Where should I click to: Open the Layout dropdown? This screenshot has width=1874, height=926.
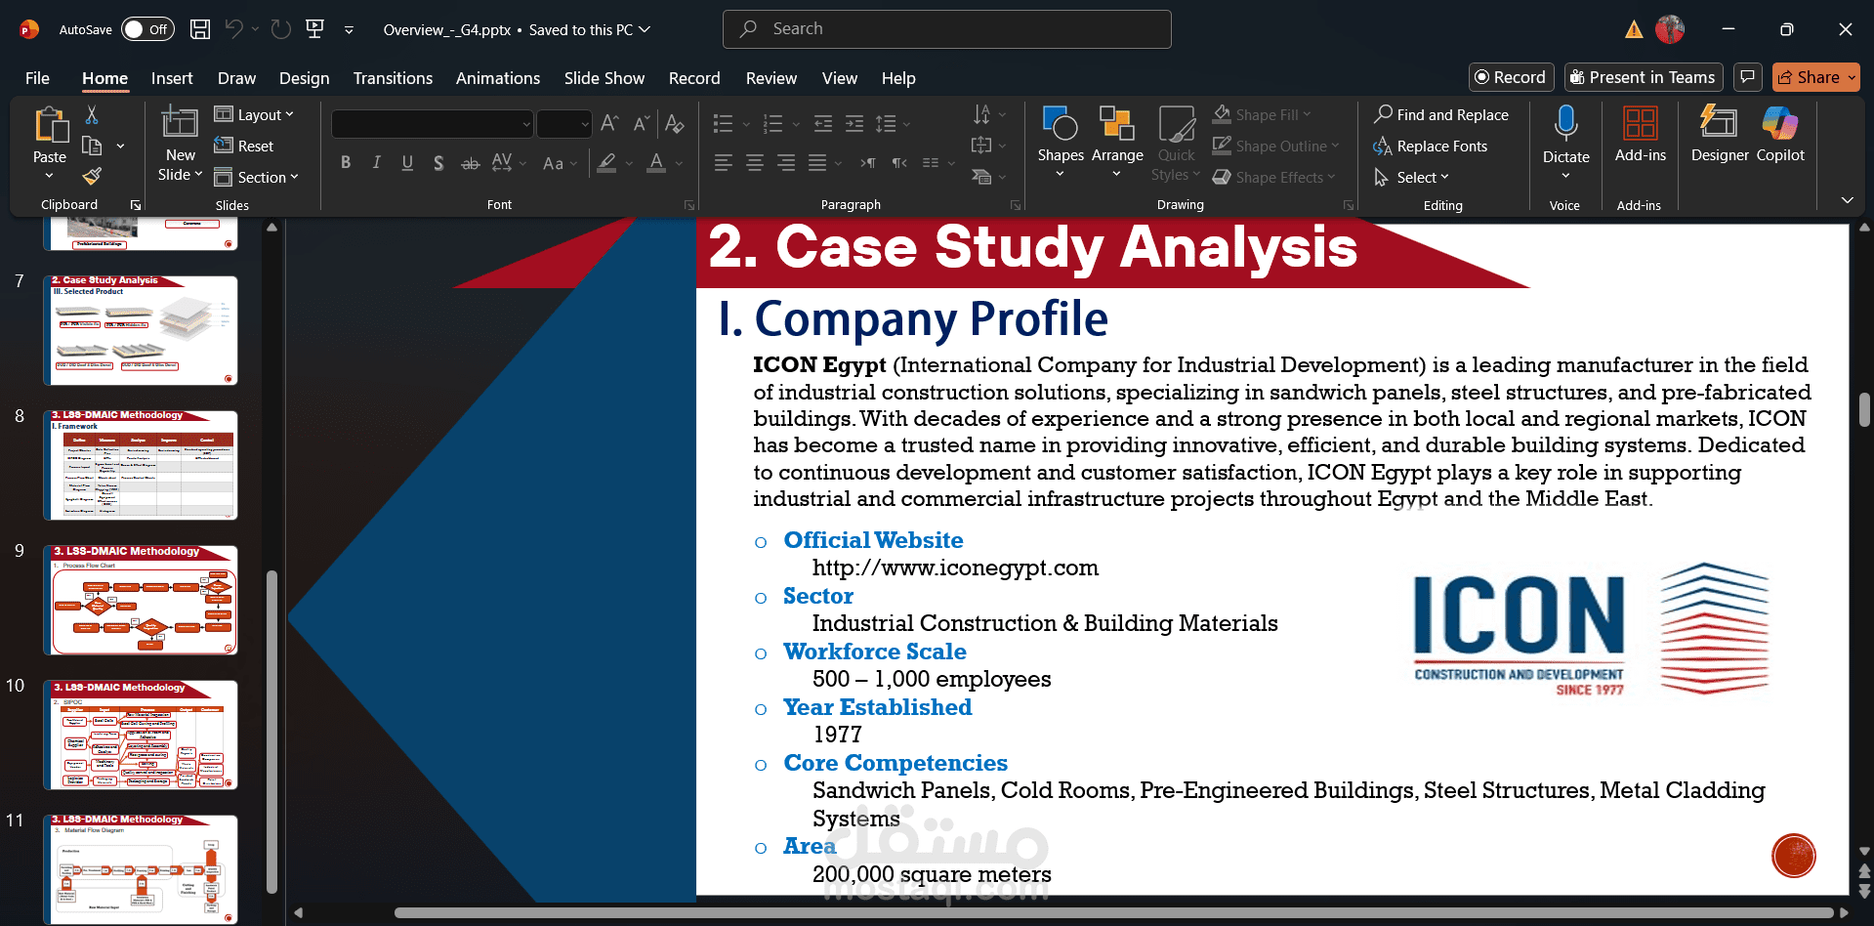point(254,114)
